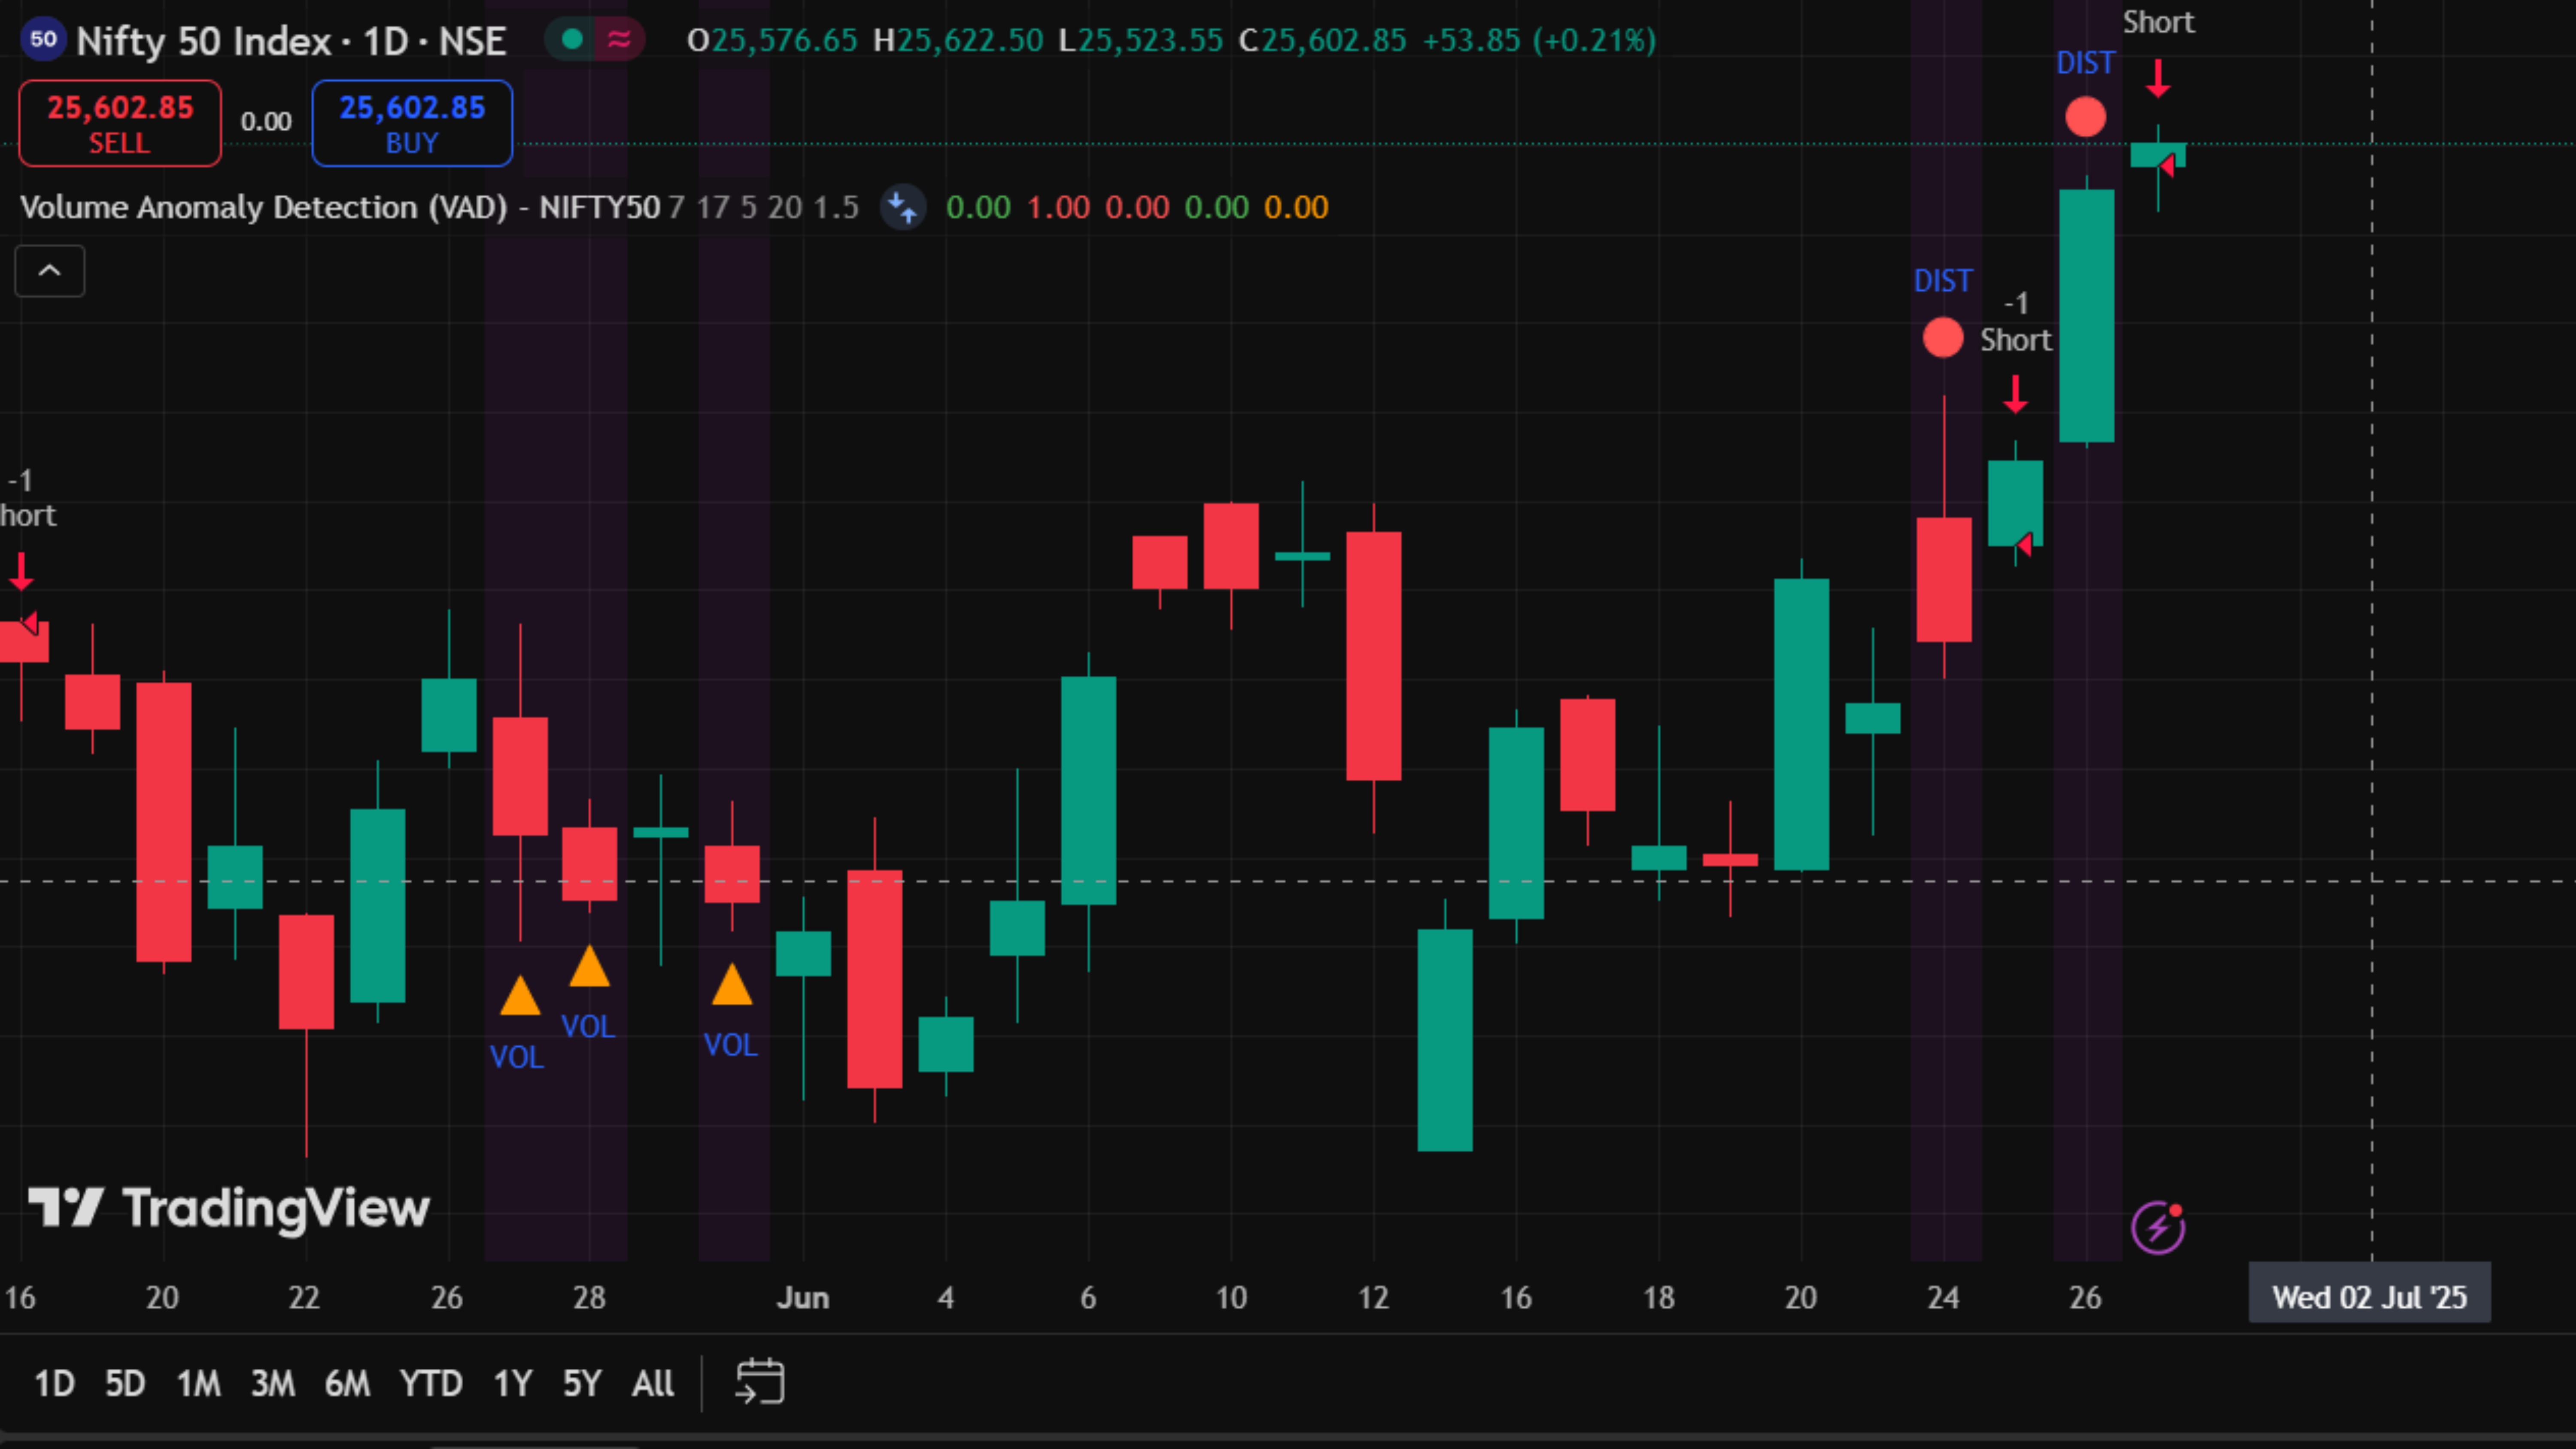Select the 3M time range
2576x1449 pixels.
click(x=272, y=1384)
